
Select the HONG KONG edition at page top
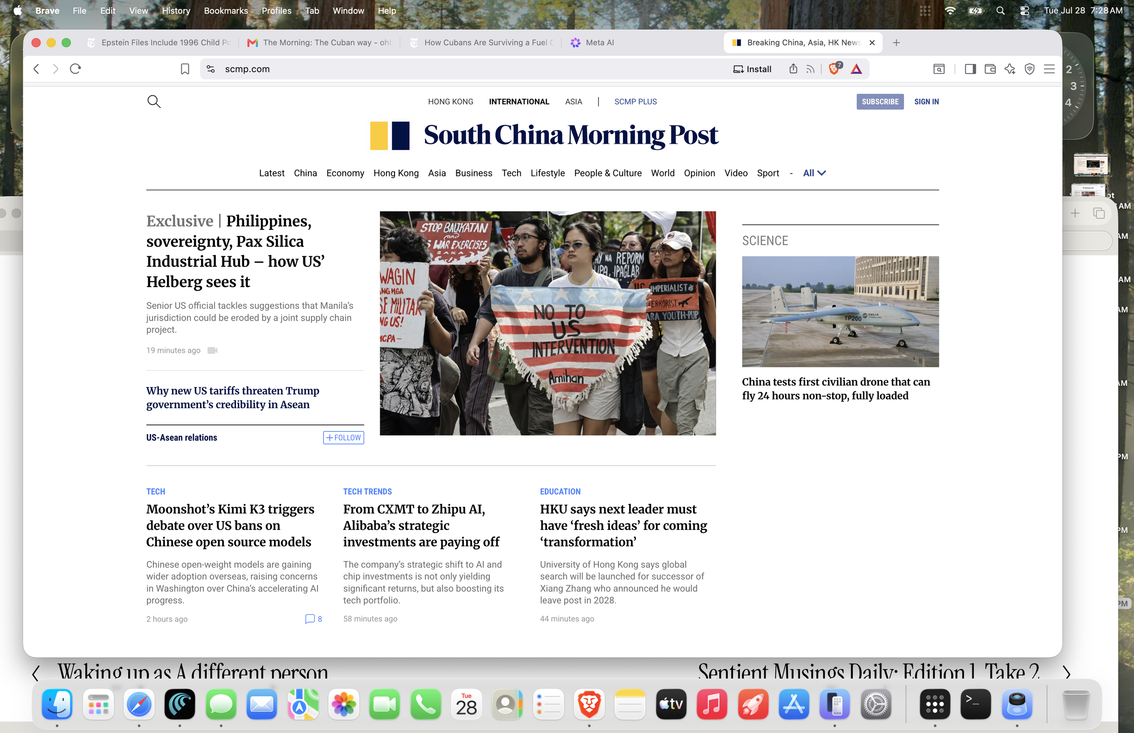[450, 102]
